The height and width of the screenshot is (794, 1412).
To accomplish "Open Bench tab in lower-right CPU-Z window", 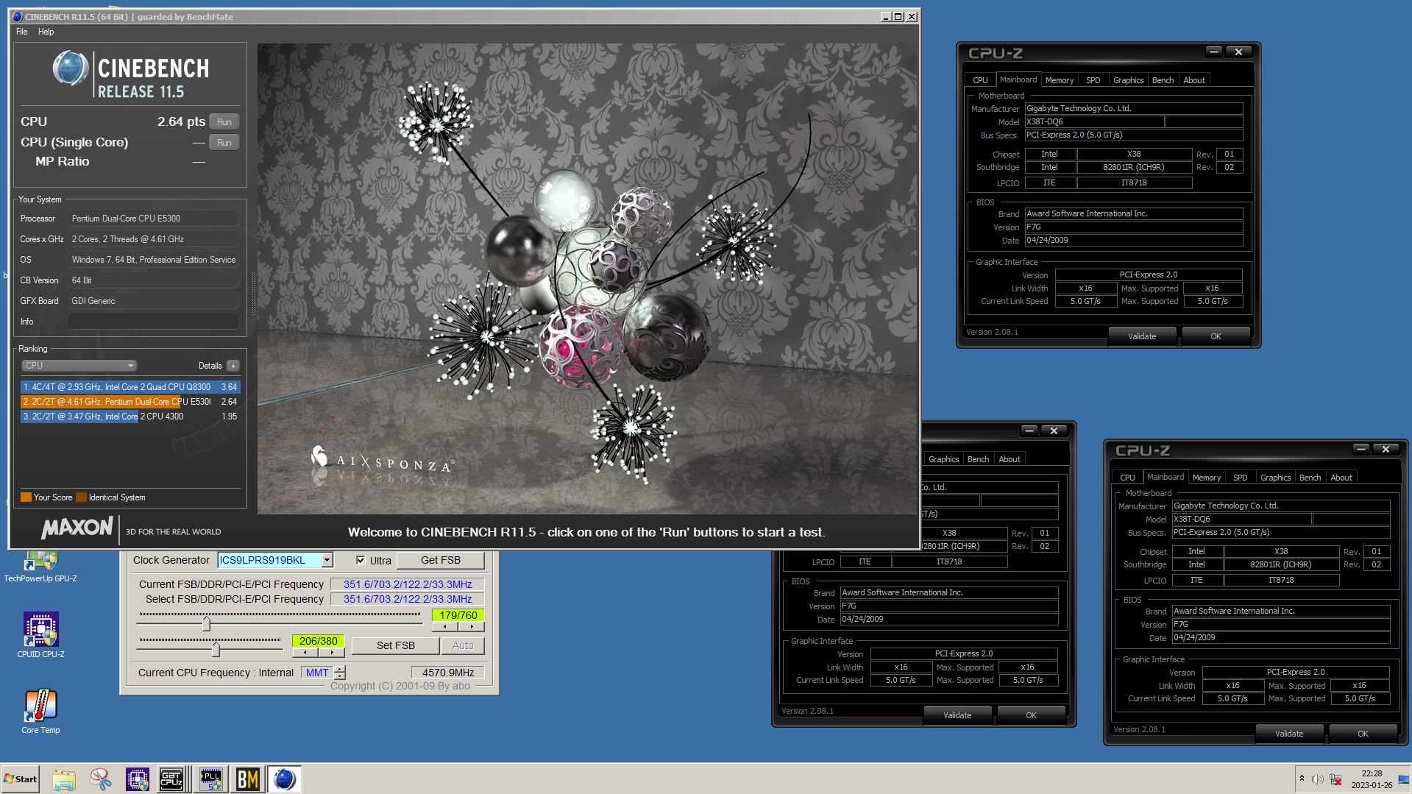I will click(1310, 478).
